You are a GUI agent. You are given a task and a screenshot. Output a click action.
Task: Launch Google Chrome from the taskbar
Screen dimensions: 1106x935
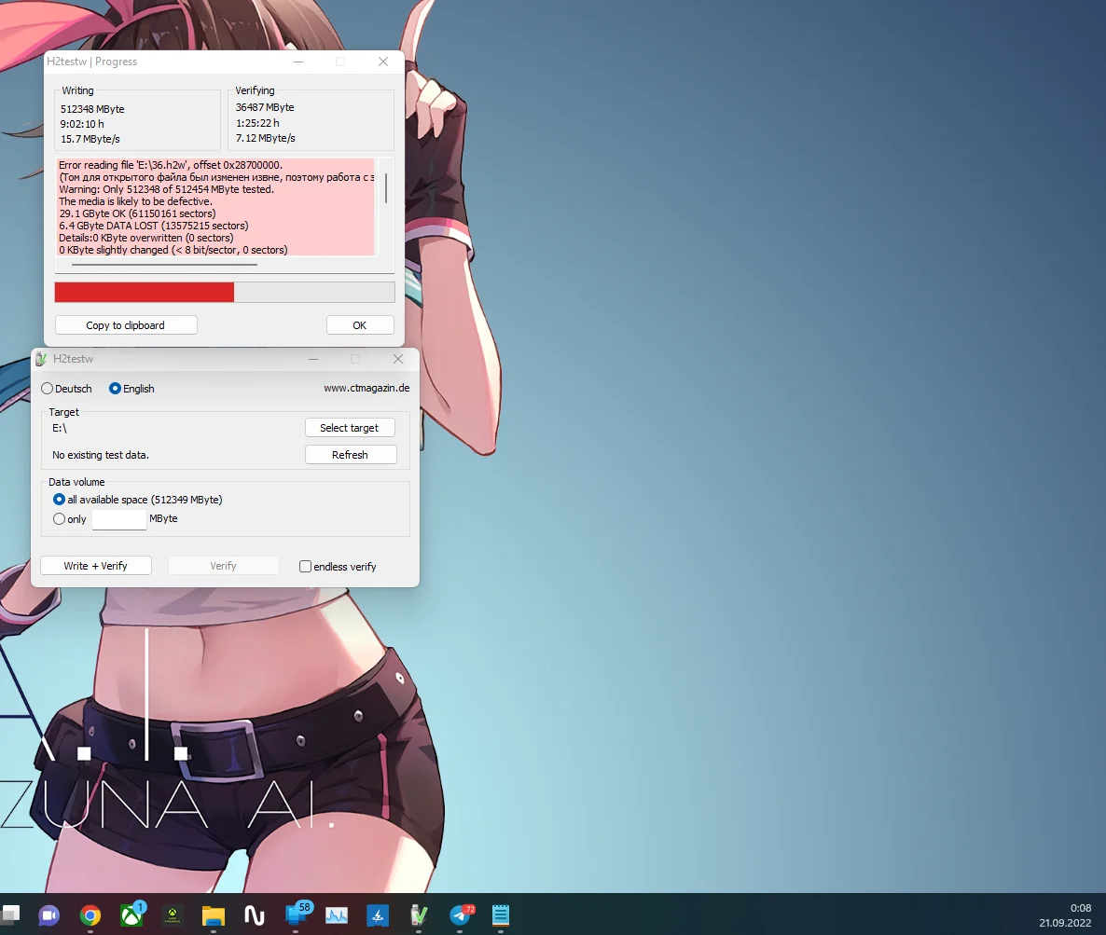90,915
